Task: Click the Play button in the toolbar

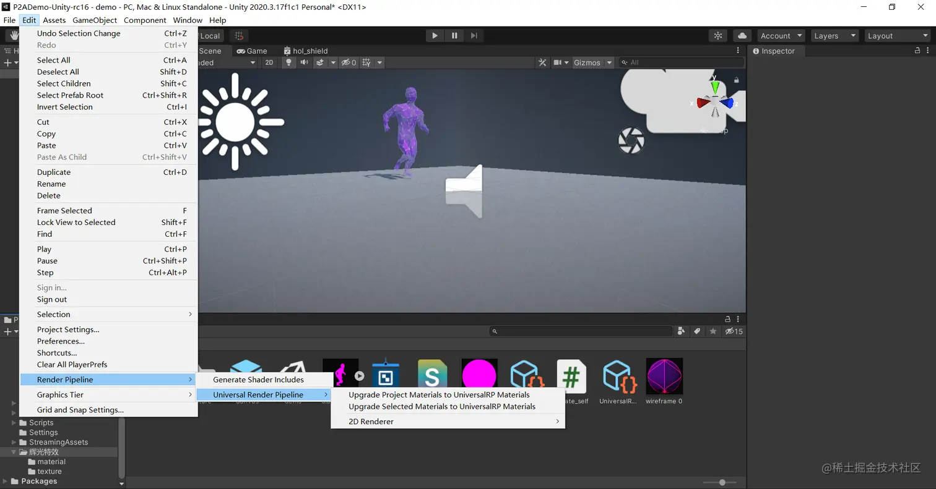Action: 435,36
